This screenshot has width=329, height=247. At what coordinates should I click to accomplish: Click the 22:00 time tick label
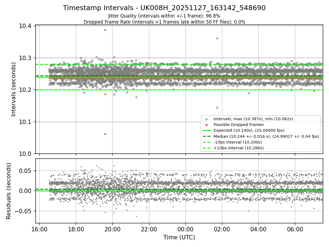coord(149,229)
